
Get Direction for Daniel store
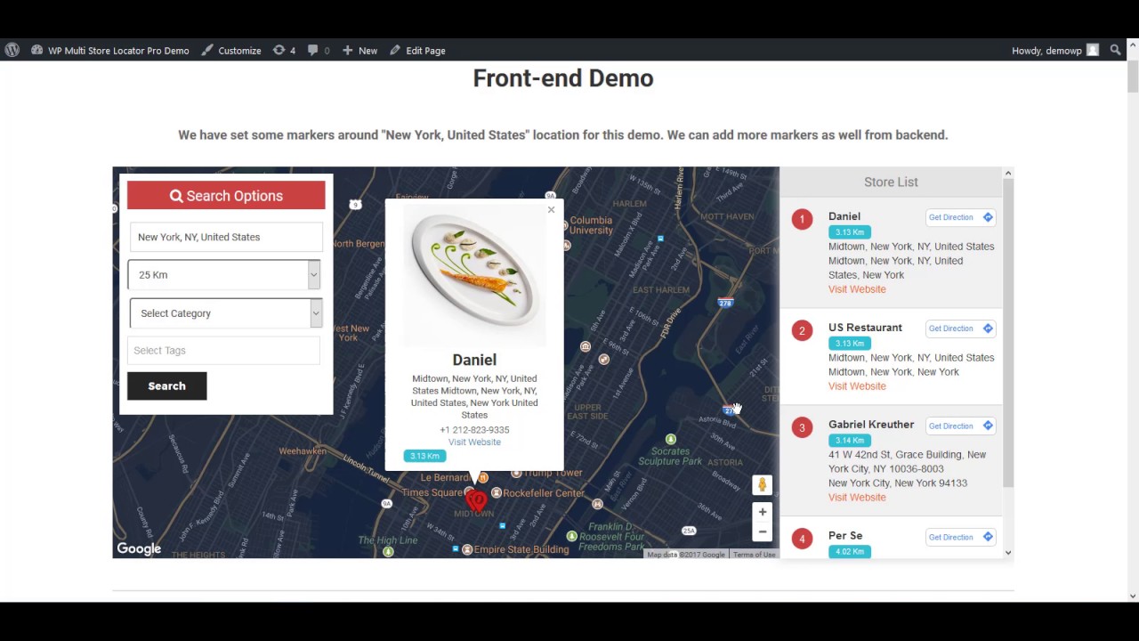coord(960,217)
